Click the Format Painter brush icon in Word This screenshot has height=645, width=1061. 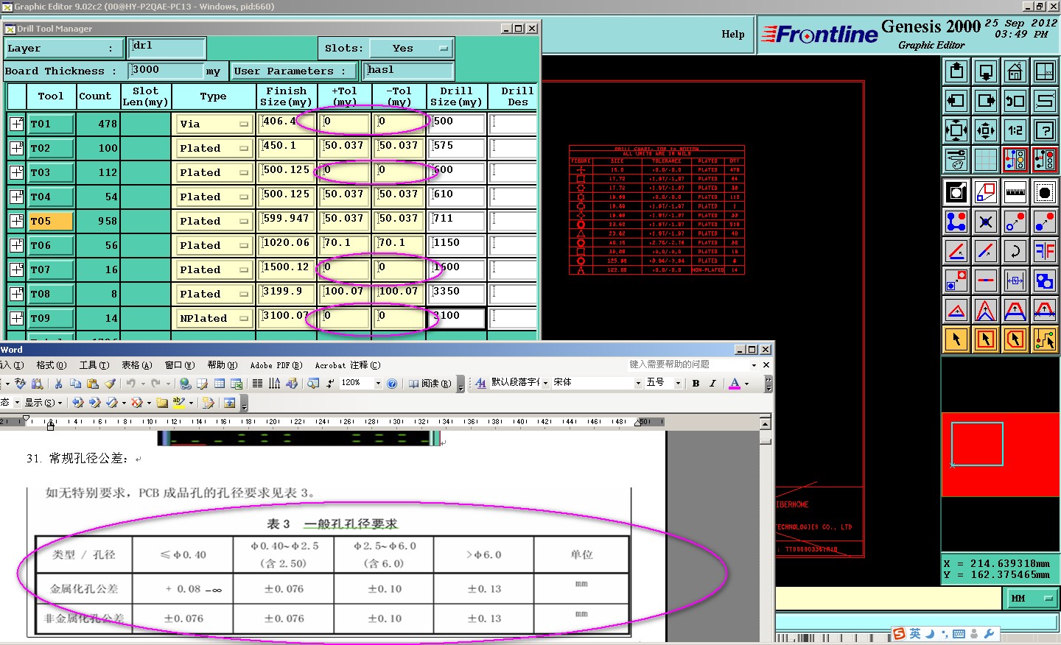tap(110, 384)
